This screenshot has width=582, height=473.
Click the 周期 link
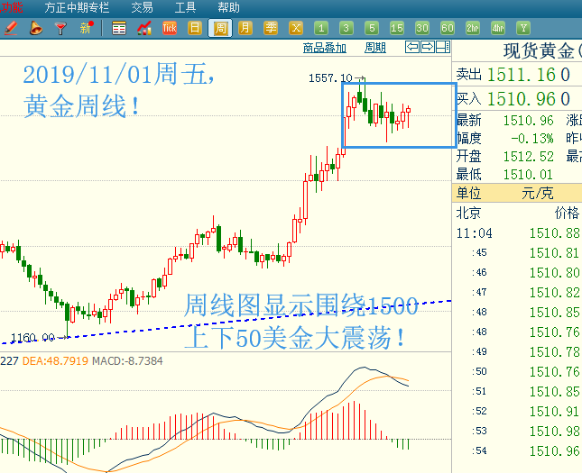(x=374, y=48)
